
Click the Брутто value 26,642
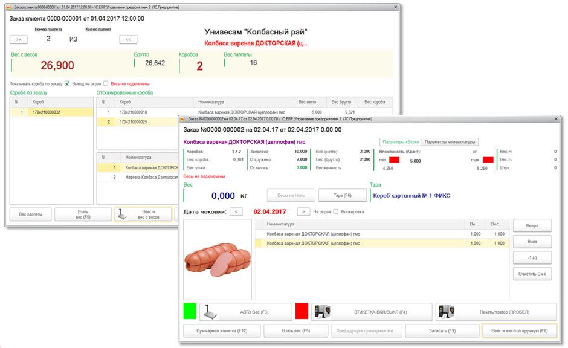coord(155,63)
